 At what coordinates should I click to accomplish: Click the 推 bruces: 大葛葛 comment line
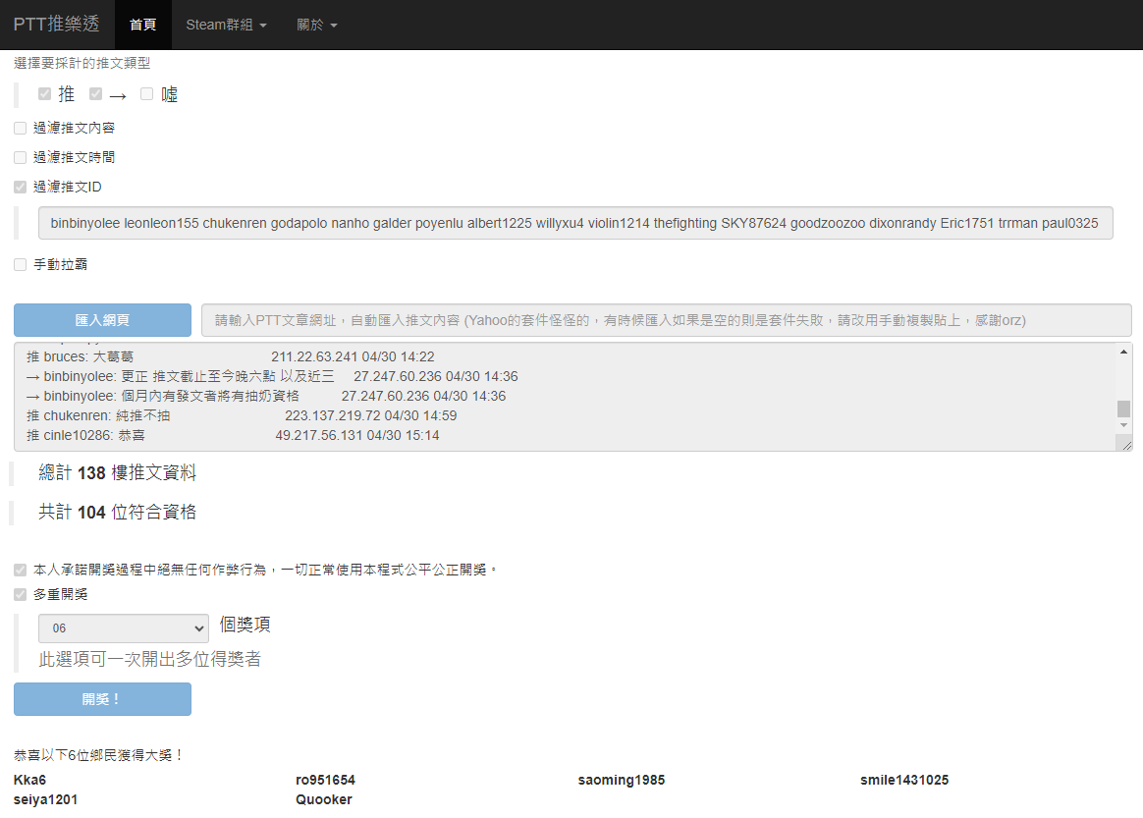[x=231, y=356]
